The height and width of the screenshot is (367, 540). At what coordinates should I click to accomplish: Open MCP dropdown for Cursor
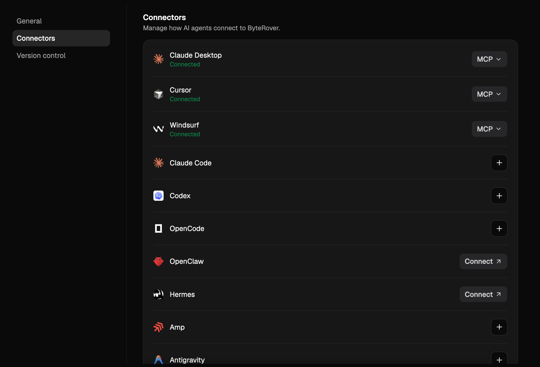coord(489,94)
